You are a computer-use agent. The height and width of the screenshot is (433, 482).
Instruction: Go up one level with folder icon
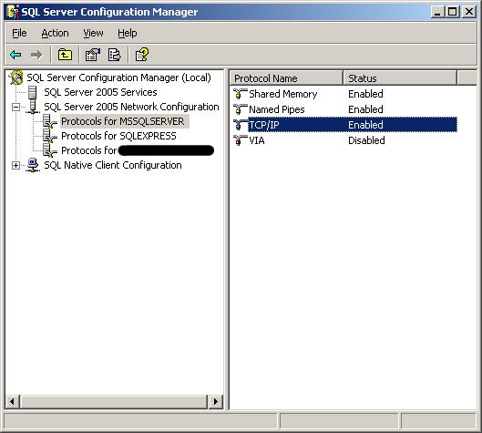(65, 55)
